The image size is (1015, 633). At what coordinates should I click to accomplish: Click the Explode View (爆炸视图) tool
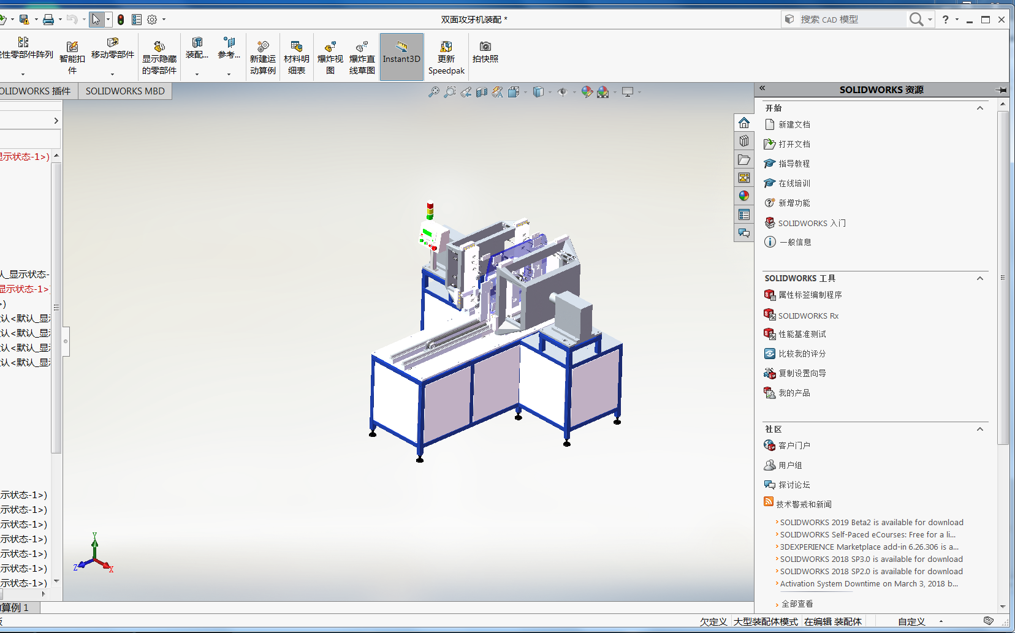[x=330, y=58]
